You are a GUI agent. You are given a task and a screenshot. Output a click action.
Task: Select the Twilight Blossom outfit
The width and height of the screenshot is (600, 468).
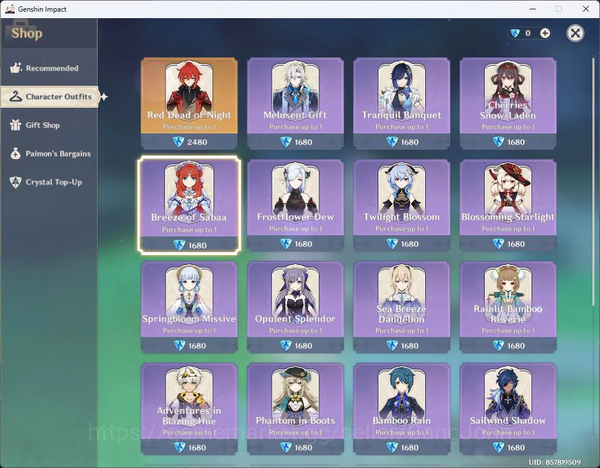pyautogui.click(x=401, y=205)
